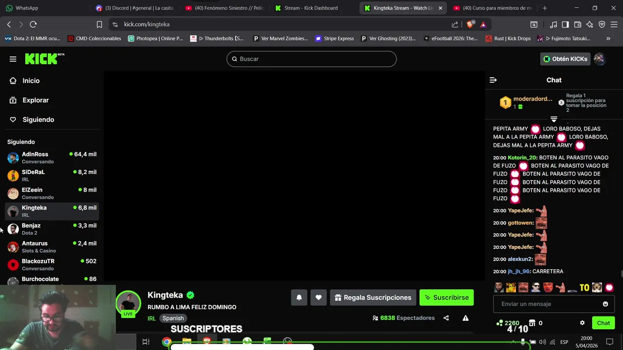Click Kingteka's LIVE avatar
Viewport: 623px width, 350px height.
(128, 303)
